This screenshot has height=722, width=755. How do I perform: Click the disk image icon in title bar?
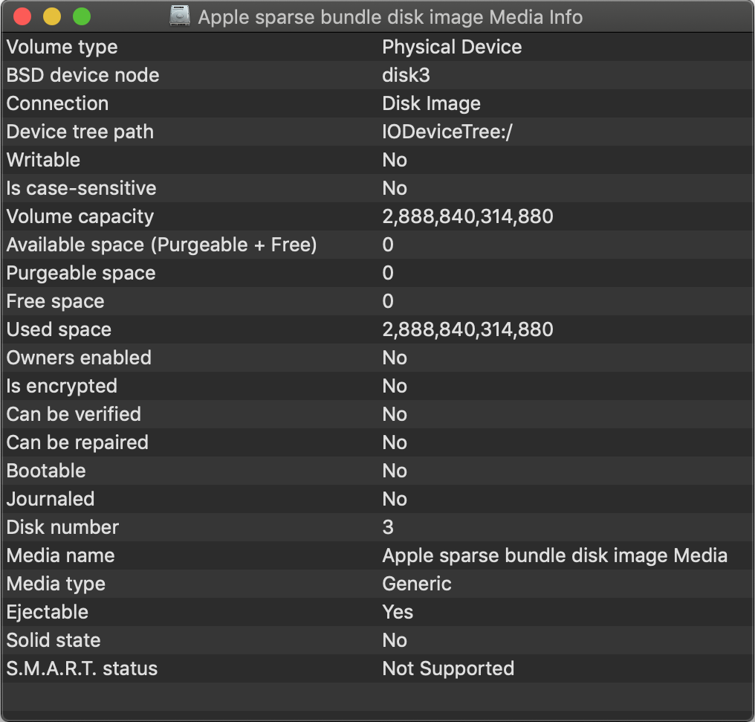[180, 16]
